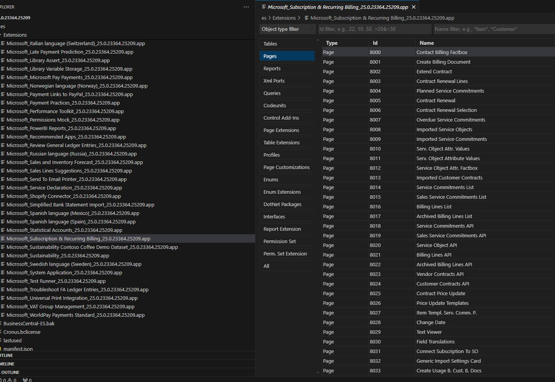The image size is (555, 382).
Task: Focus the Name filter text box
Action: coord(493,29)
